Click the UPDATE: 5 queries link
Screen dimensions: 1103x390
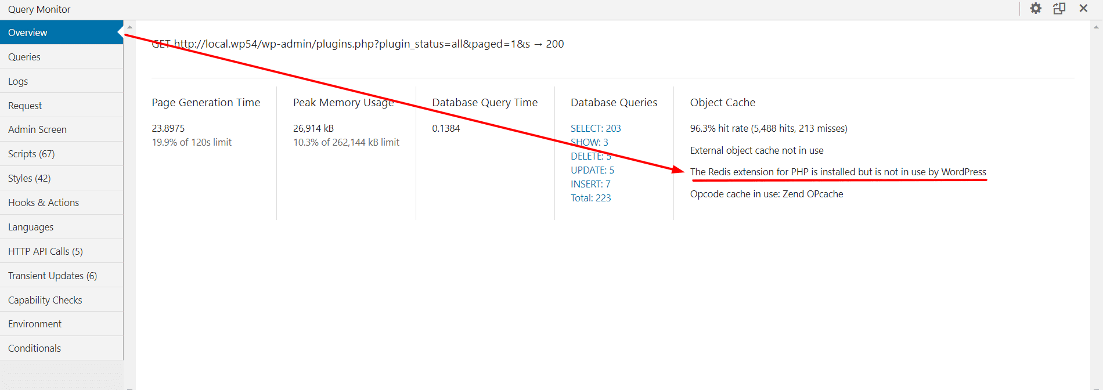pyautogui.click(x=592, y=170)
